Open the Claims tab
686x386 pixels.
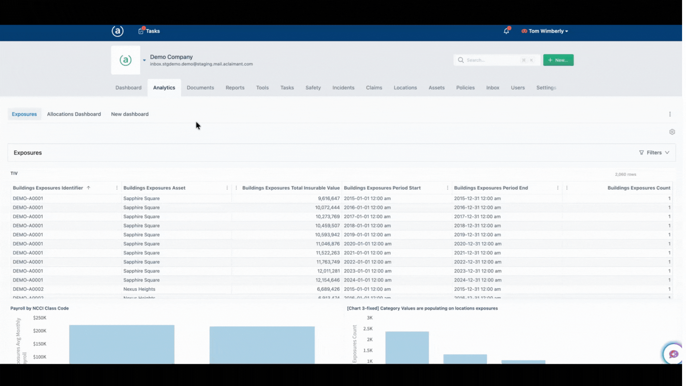pyautogui.click(x=374, y=88)
